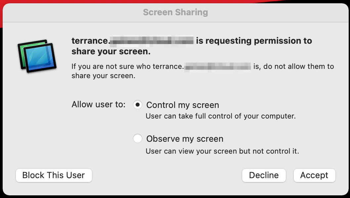The width and height of the screenshot is (350, 198).
Task: Click the "Observe my screen" option label
Action: click(185, 139)
